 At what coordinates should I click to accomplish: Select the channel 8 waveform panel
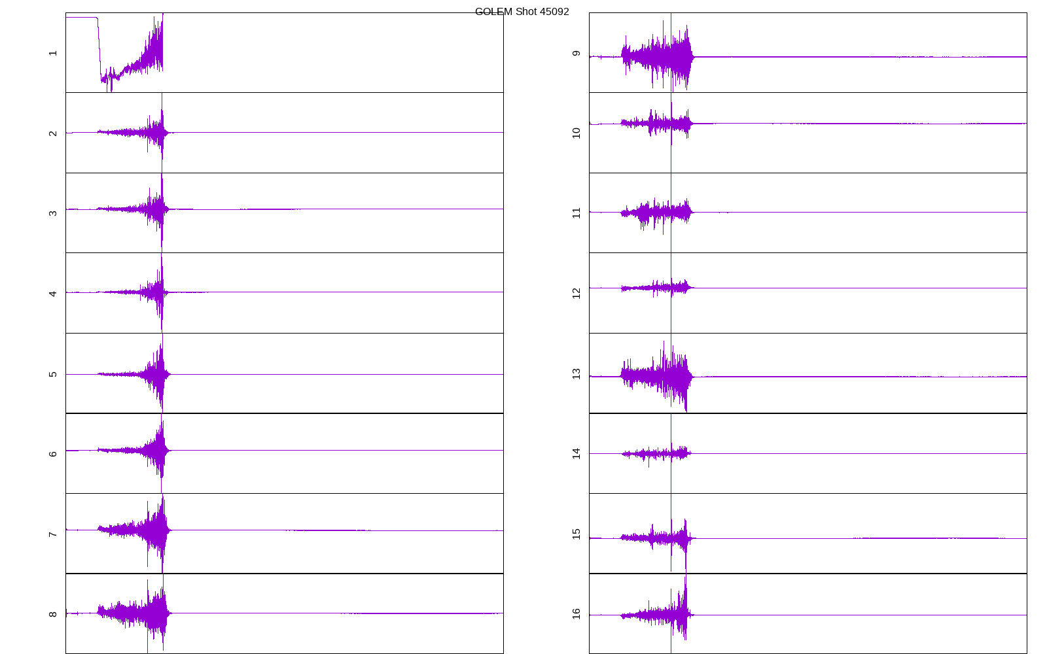(x=284, y=613)
